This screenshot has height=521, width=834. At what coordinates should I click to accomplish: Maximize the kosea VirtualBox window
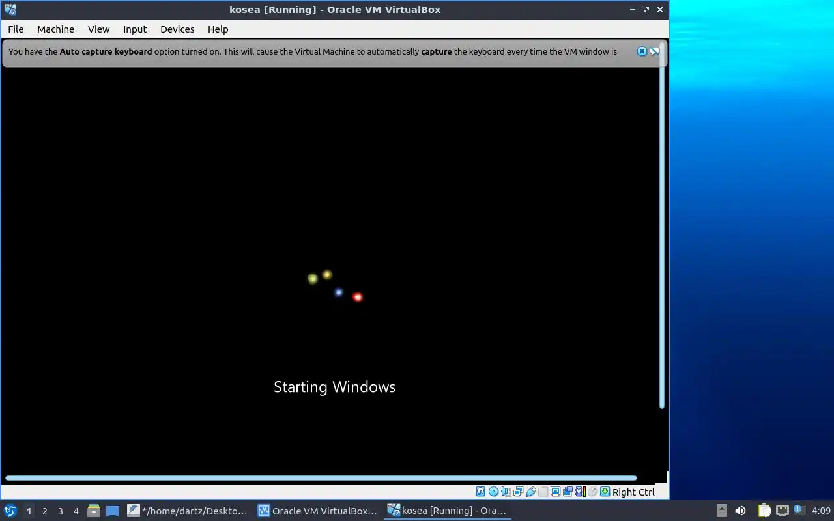646,10
